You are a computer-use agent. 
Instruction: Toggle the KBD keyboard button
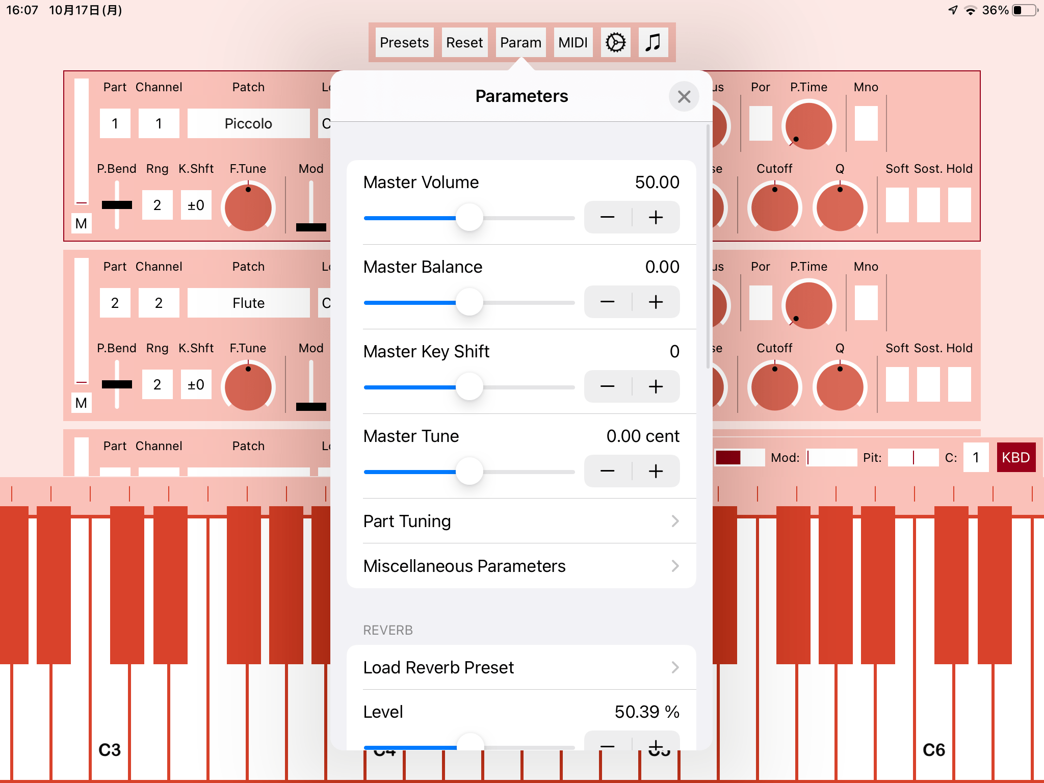[1015, 457]
